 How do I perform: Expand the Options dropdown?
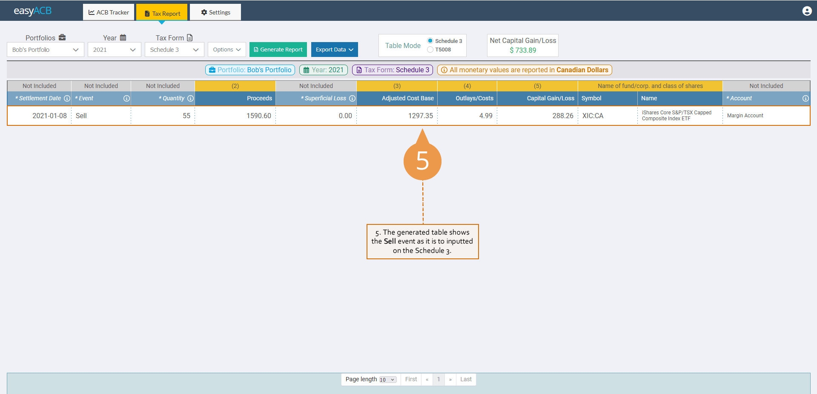click(226, 50)
